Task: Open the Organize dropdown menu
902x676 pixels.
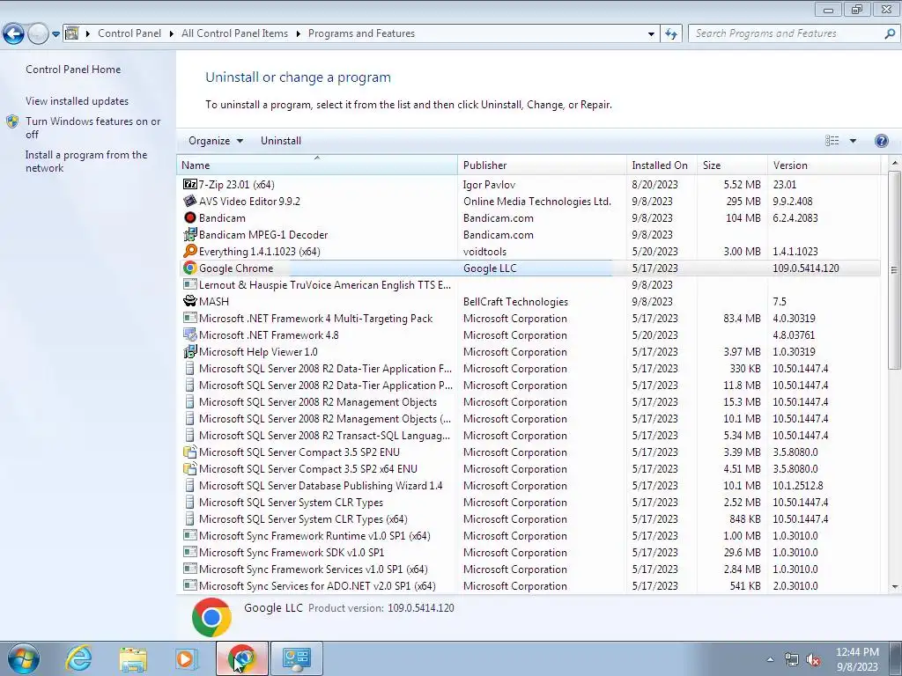Action: 216,141
